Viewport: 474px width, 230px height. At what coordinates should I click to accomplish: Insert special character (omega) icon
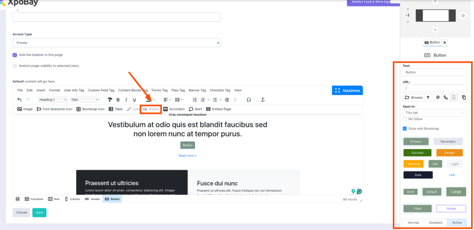[x=249, y=99]
